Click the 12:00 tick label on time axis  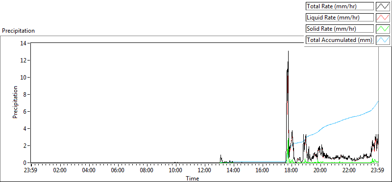pyautogui.click(x=205, y=171)
